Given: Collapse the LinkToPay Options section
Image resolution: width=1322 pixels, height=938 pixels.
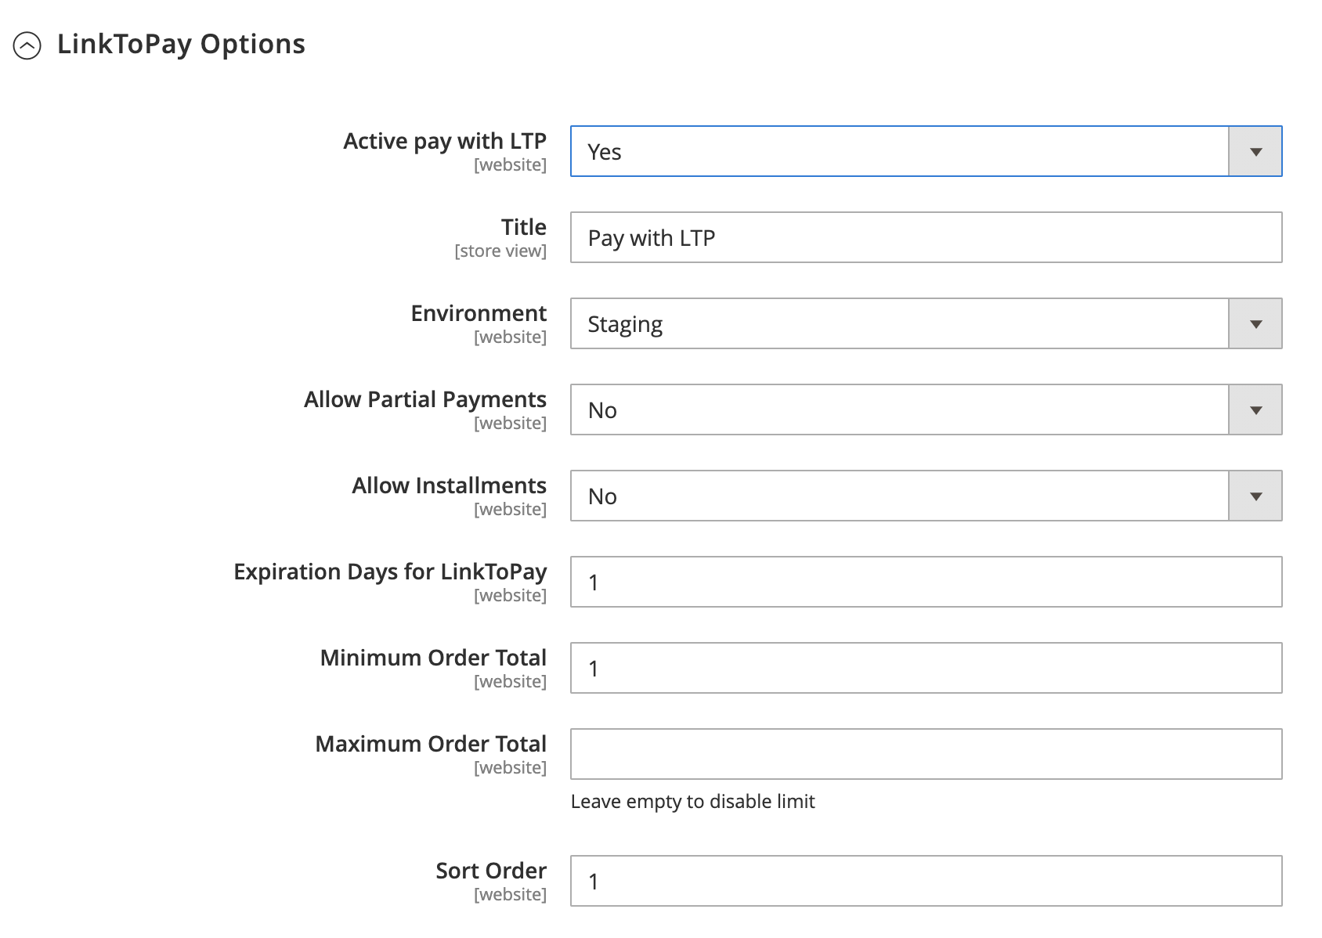Looking at the screenshot, I should tap(27, 45).
